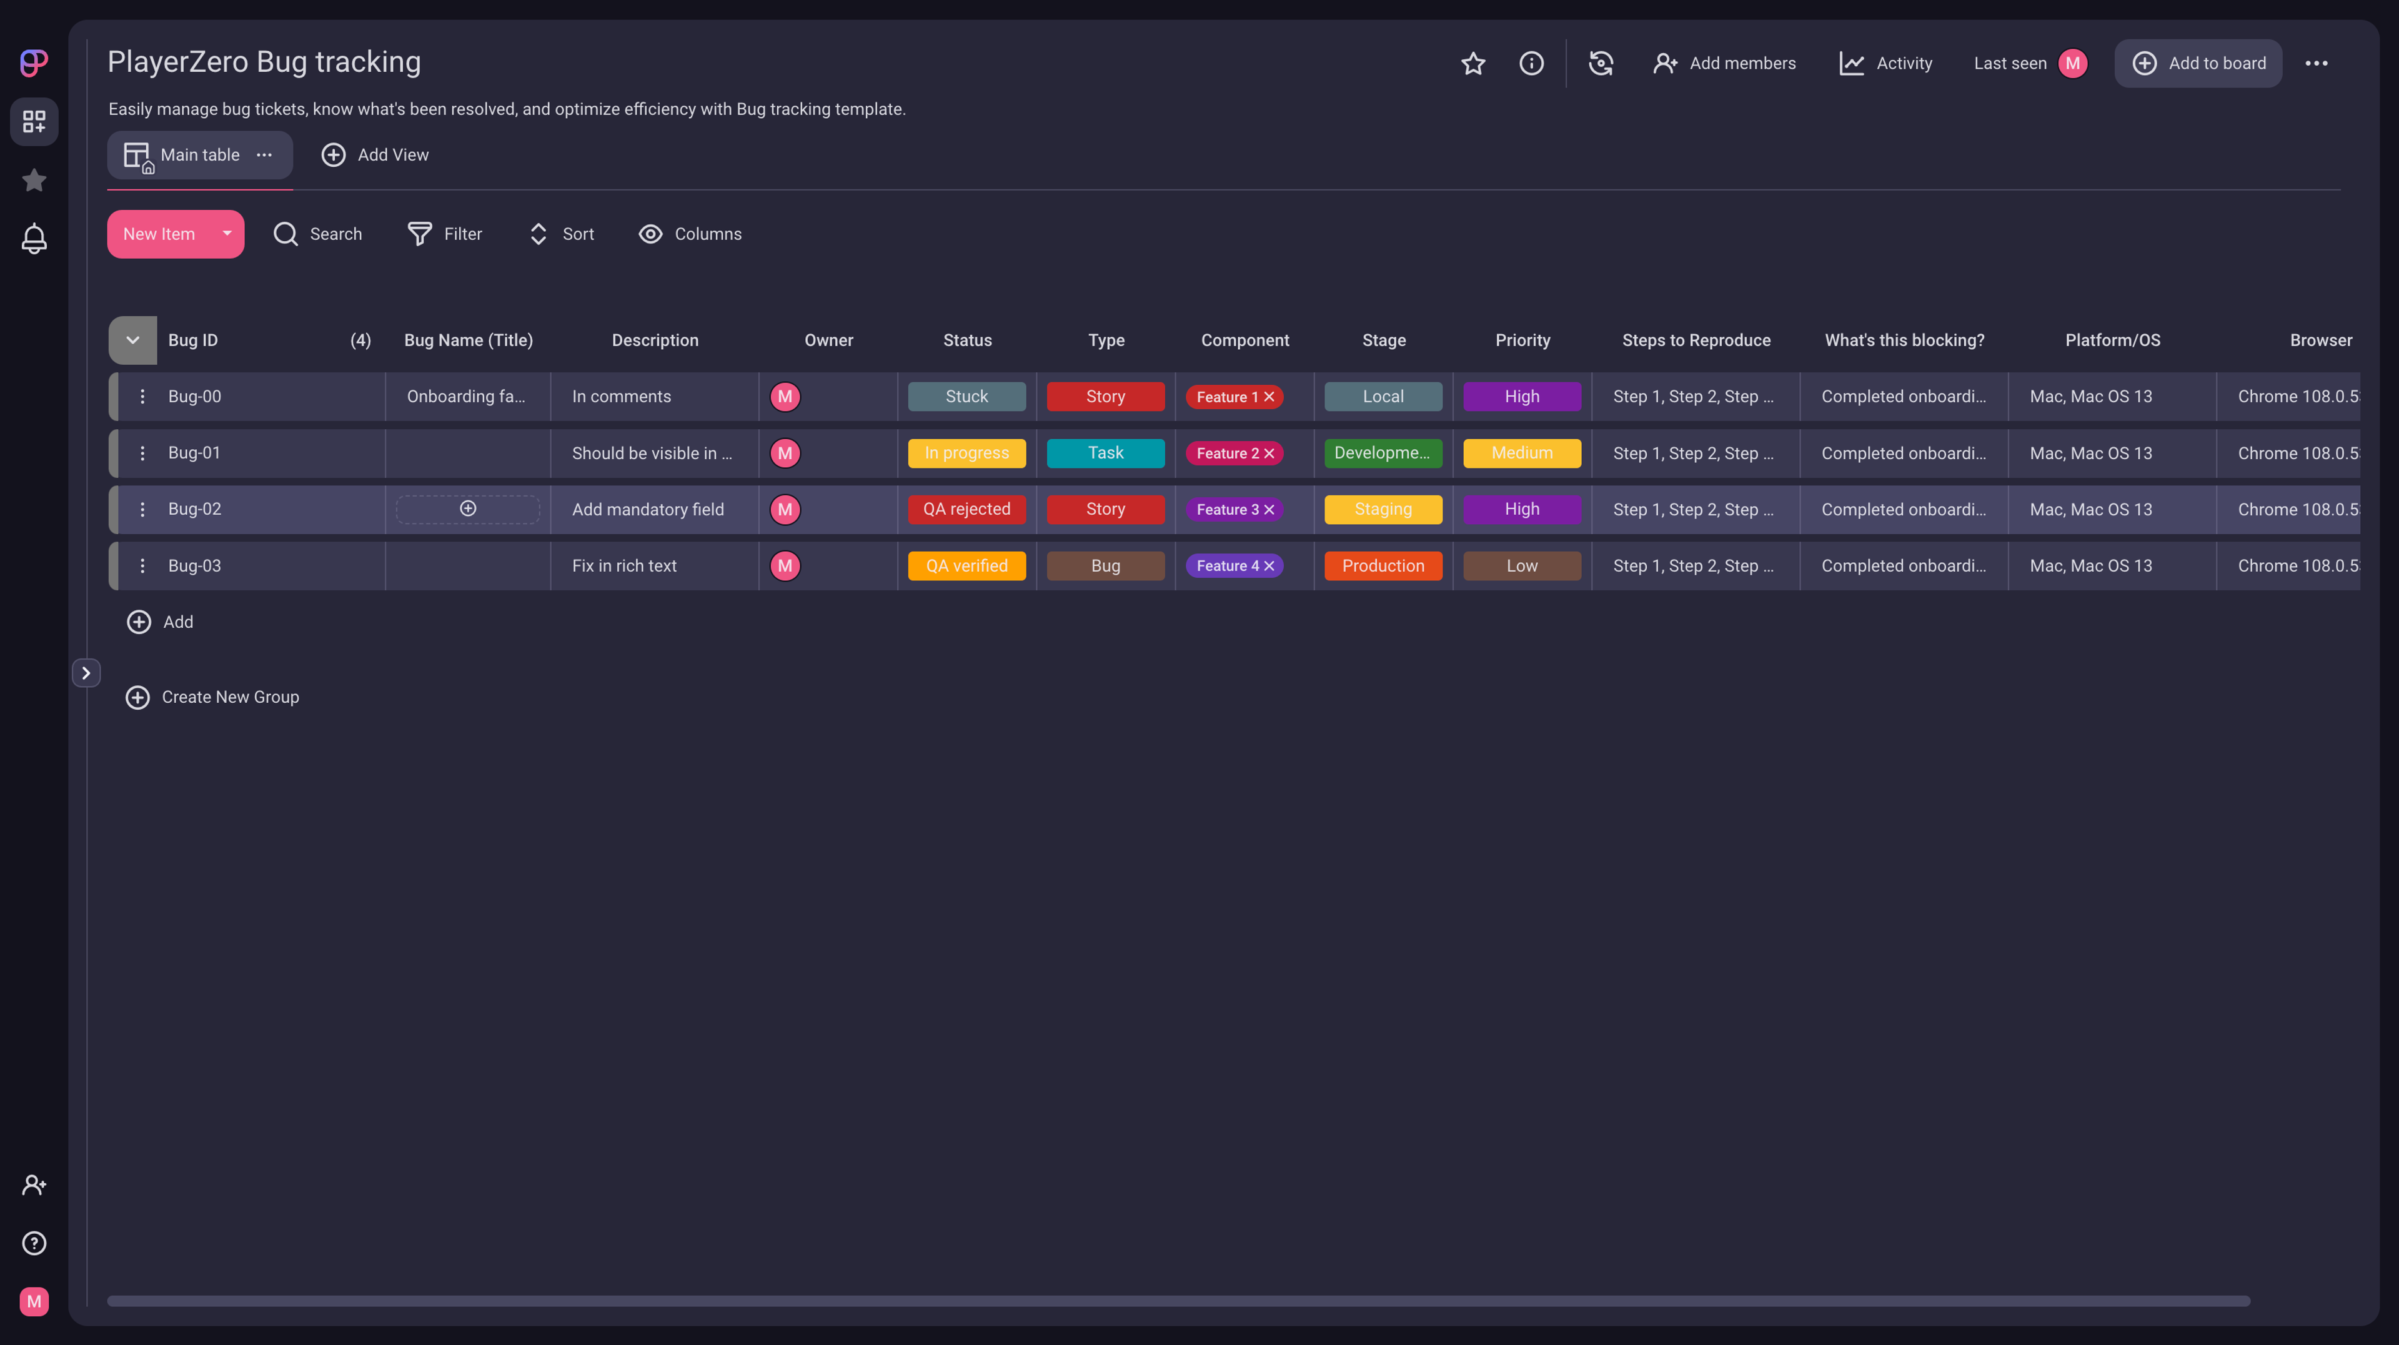Open the boards grid icon in sidebar
This screenshot has width=2399, height=1345.
click(x=34, y=121)
